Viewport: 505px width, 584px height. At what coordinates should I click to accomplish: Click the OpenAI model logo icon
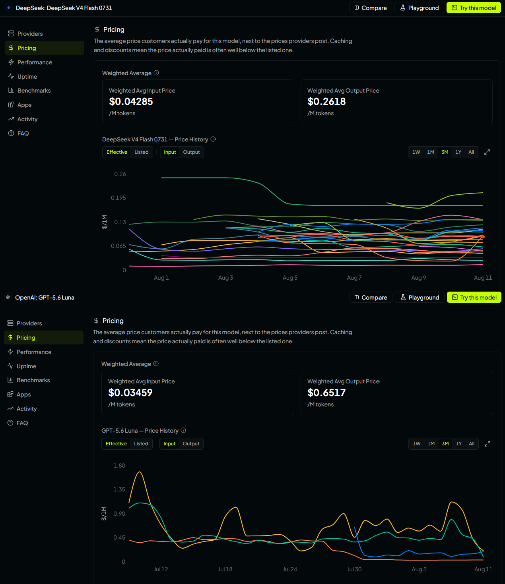8,297
